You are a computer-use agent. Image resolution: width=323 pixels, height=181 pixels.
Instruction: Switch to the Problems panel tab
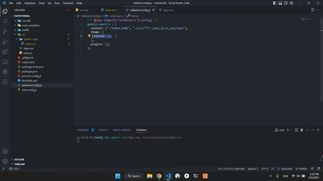coord(83,130)
